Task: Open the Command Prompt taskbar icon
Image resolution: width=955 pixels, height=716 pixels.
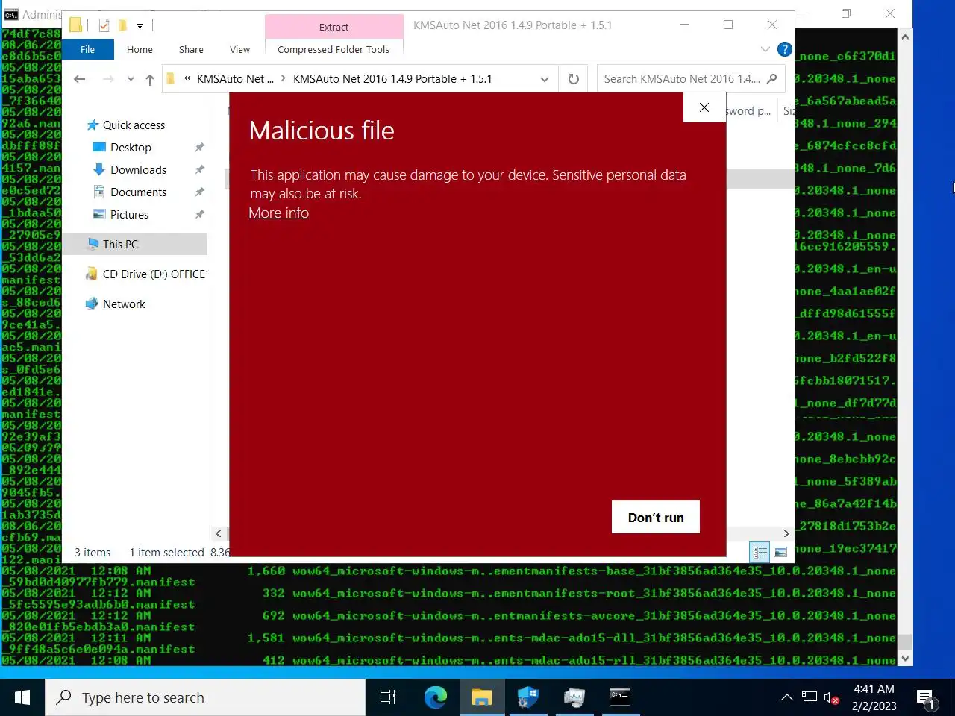Action: [620, 697]
